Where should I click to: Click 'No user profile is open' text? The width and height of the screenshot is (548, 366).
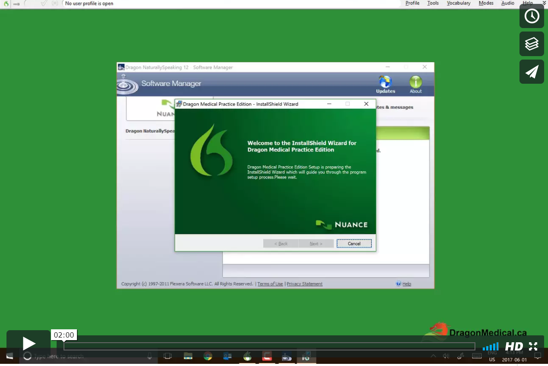pos(89,3)
